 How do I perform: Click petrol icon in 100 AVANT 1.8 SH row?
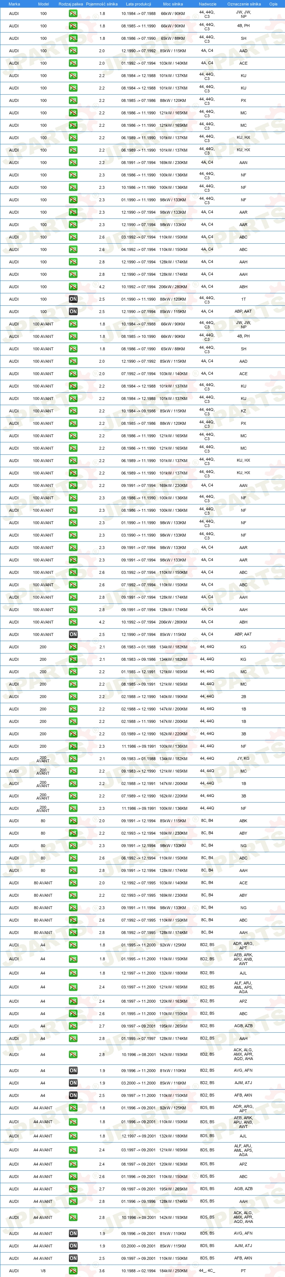[x=73, y=349]
